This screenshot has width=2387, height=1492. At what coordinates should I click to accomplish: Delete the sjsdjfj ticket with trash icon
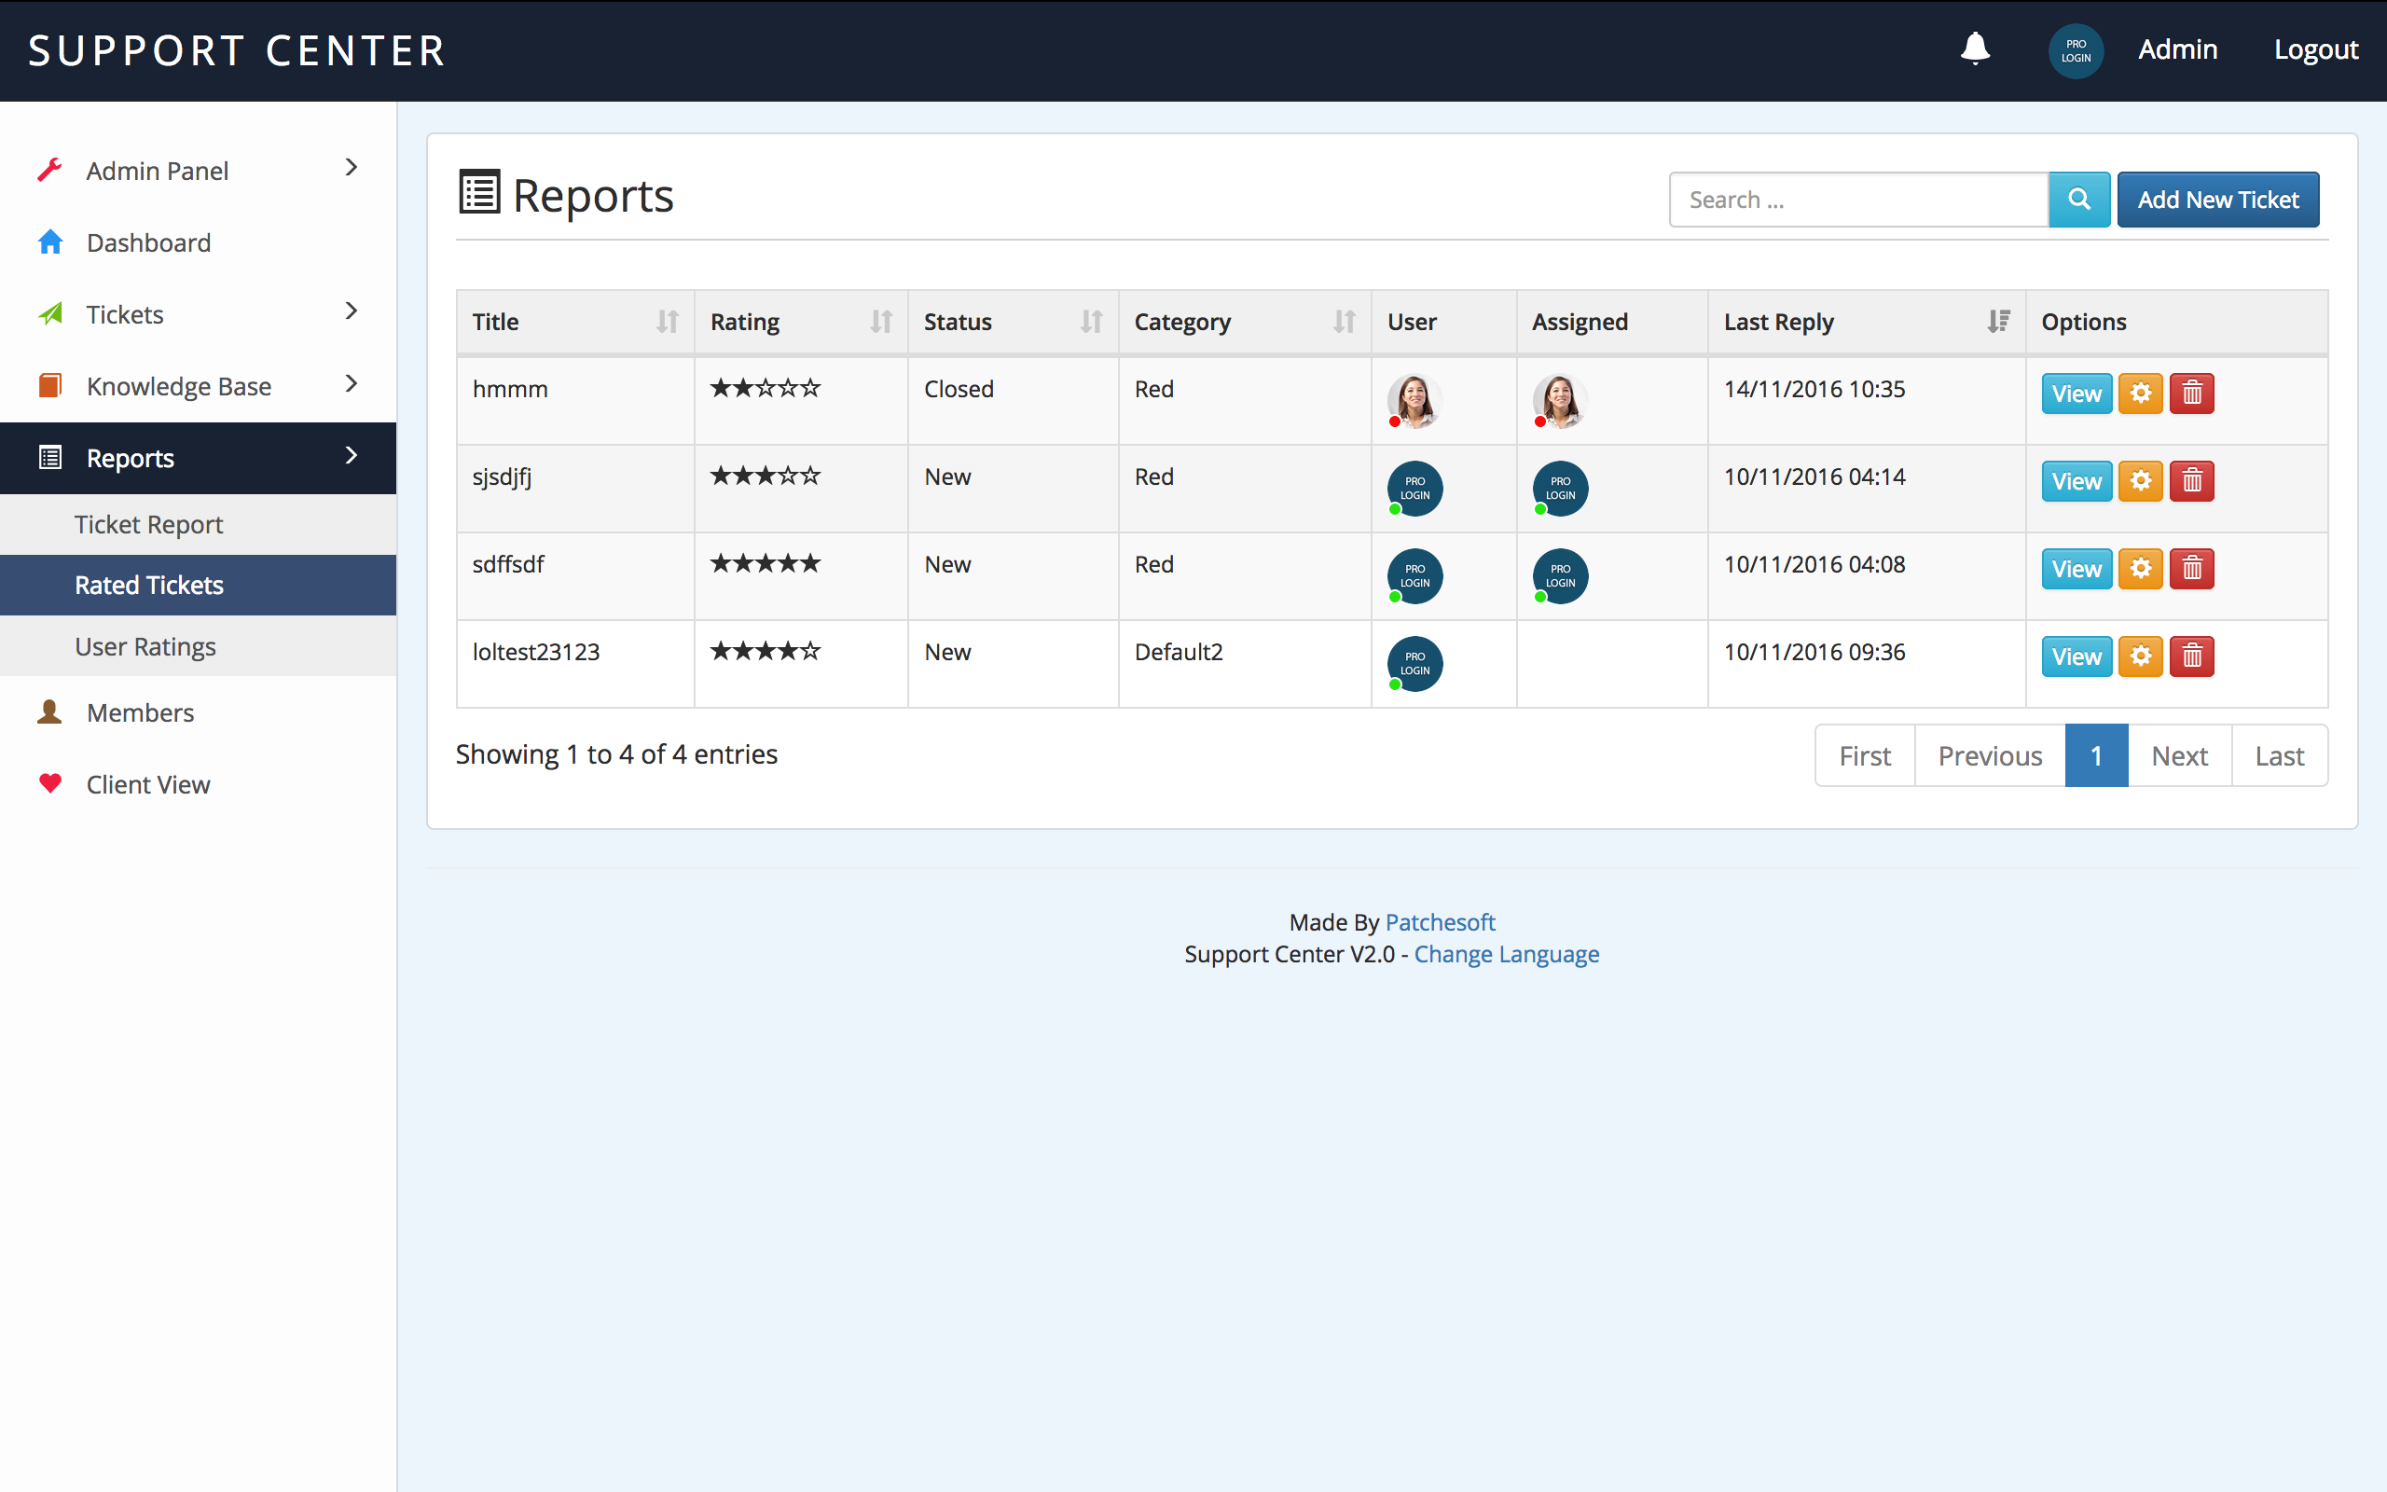pyautogui.click(x=2192, y=481)
